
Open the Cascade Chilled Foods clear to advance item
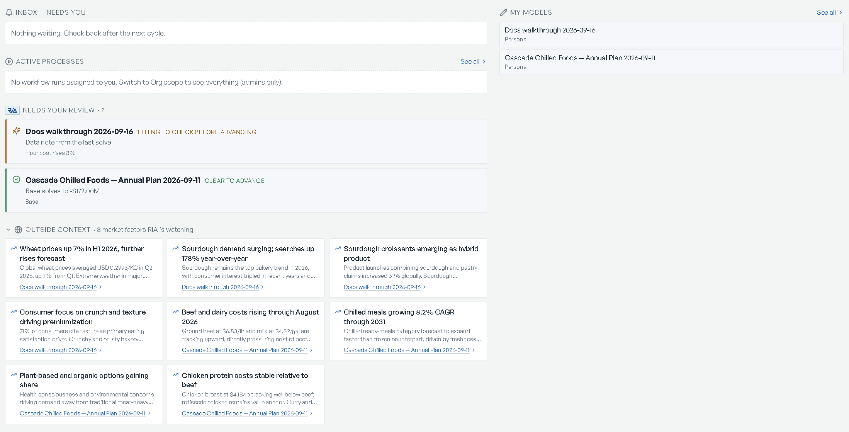tap(246, 190)
